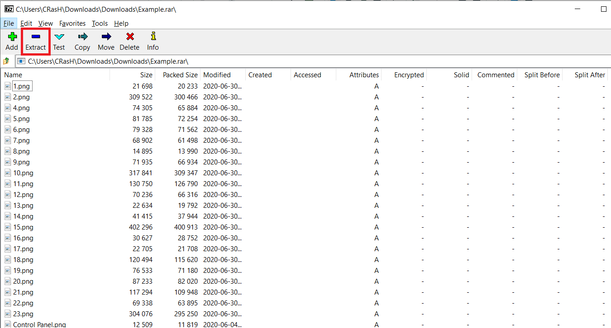Image resolution: width=611 pixels, height=328 pixels.
Task: Click the Extract toolbar button
Action: tap(36, 41)
